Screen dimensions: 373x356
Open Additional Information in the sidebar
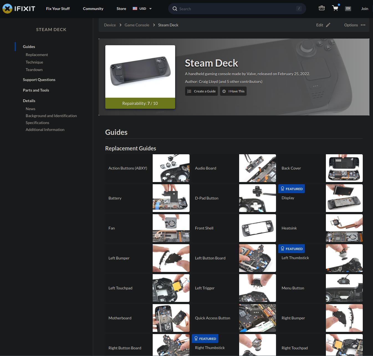45,130
